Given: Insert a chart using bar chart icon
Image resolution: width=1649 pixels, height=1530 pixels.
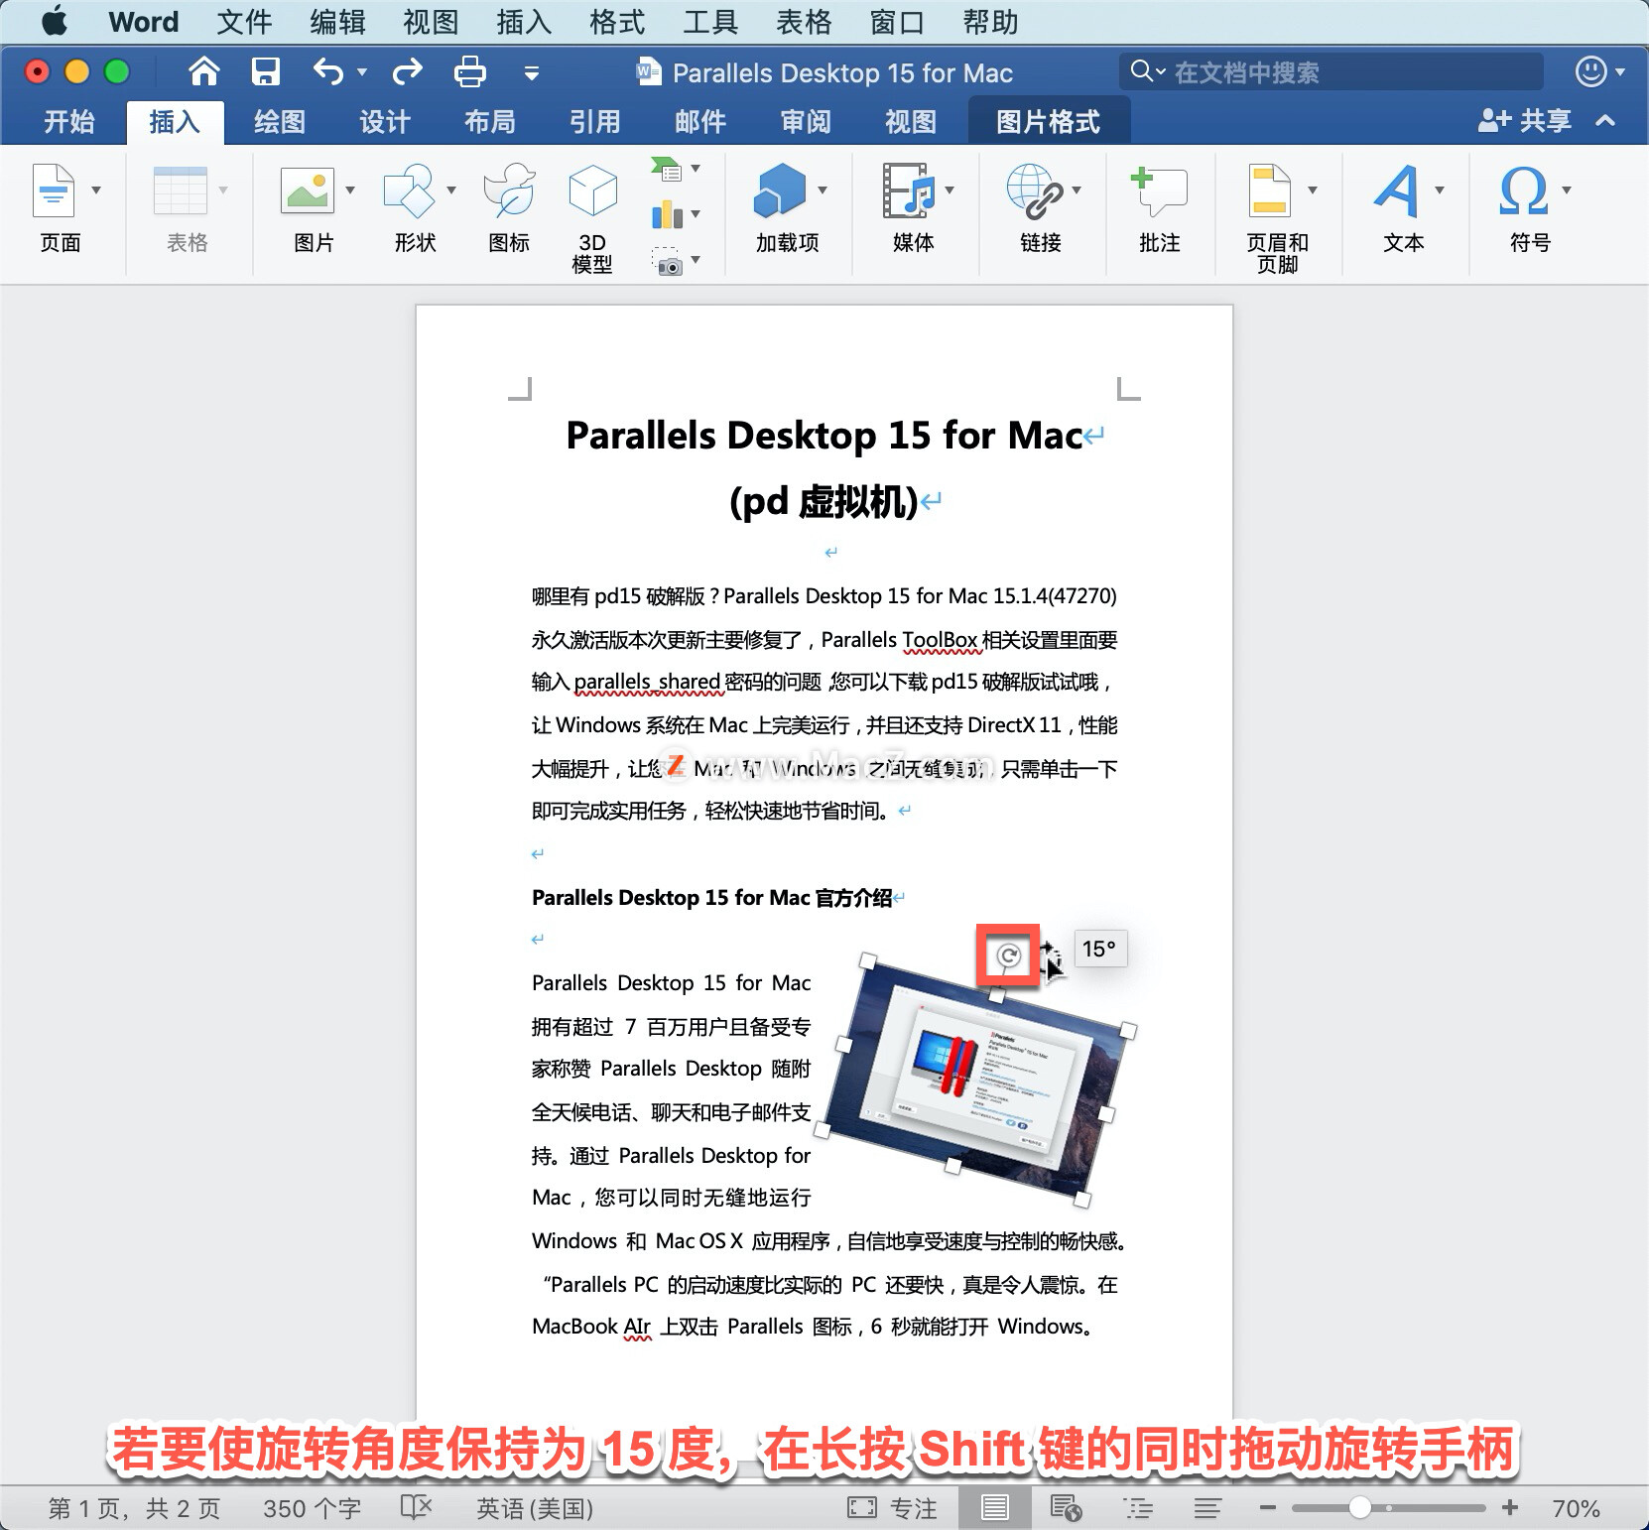Looking at the screenshot, I should pos(668,214).
